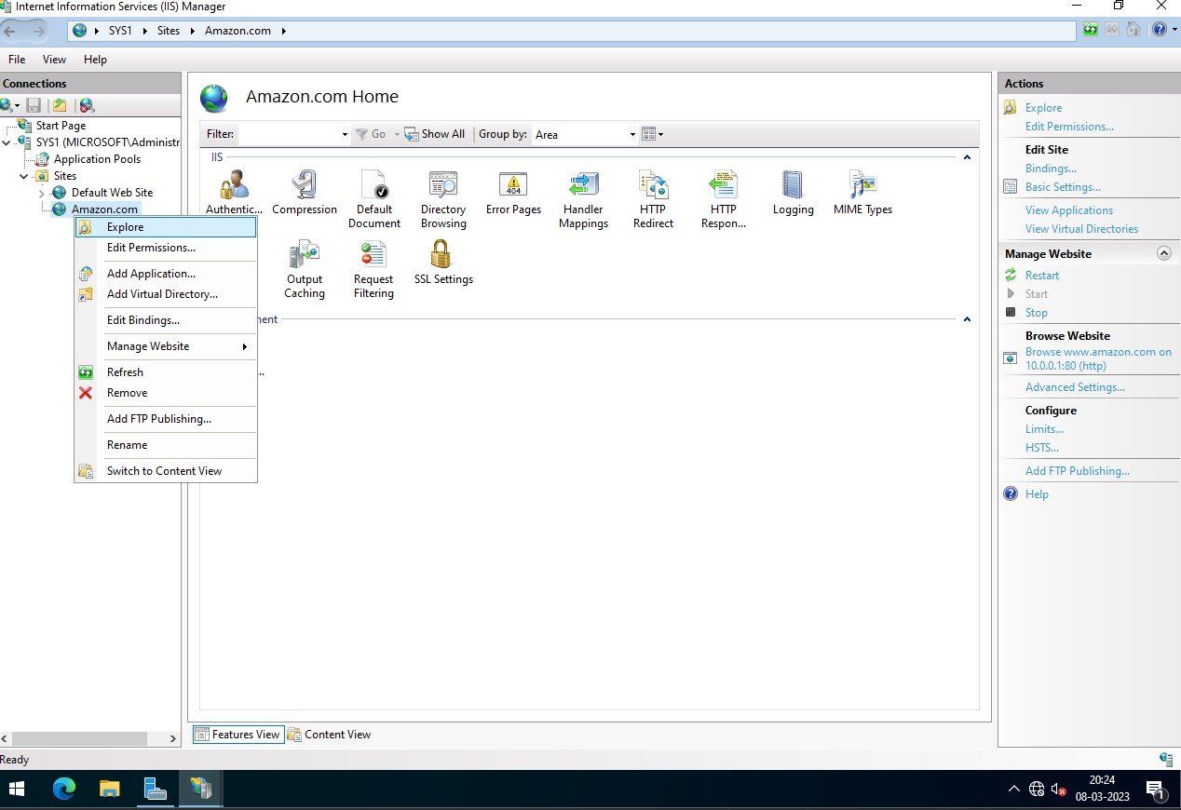Click the Windows Start button
This screenshot has height=810, width=1181.
click(17, 789)
